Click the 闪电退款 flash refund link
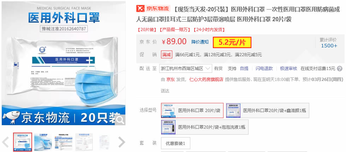 point(264,69)
